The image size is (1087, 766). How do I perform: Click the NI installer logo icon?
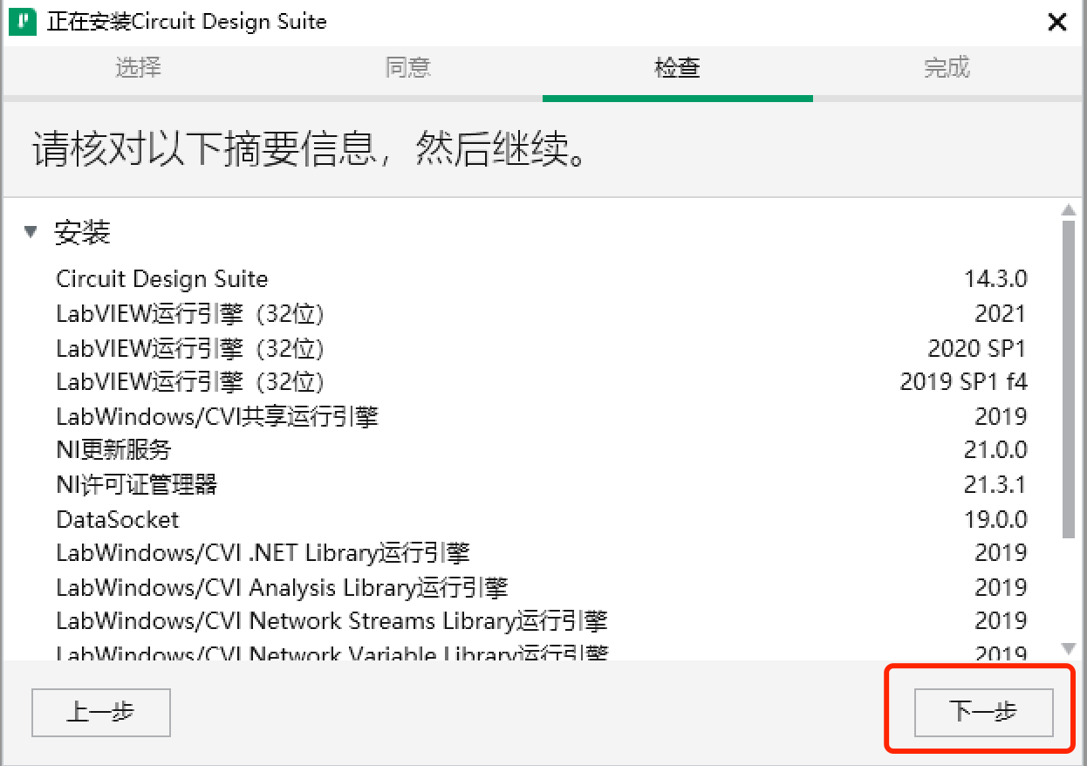point(24,22)
